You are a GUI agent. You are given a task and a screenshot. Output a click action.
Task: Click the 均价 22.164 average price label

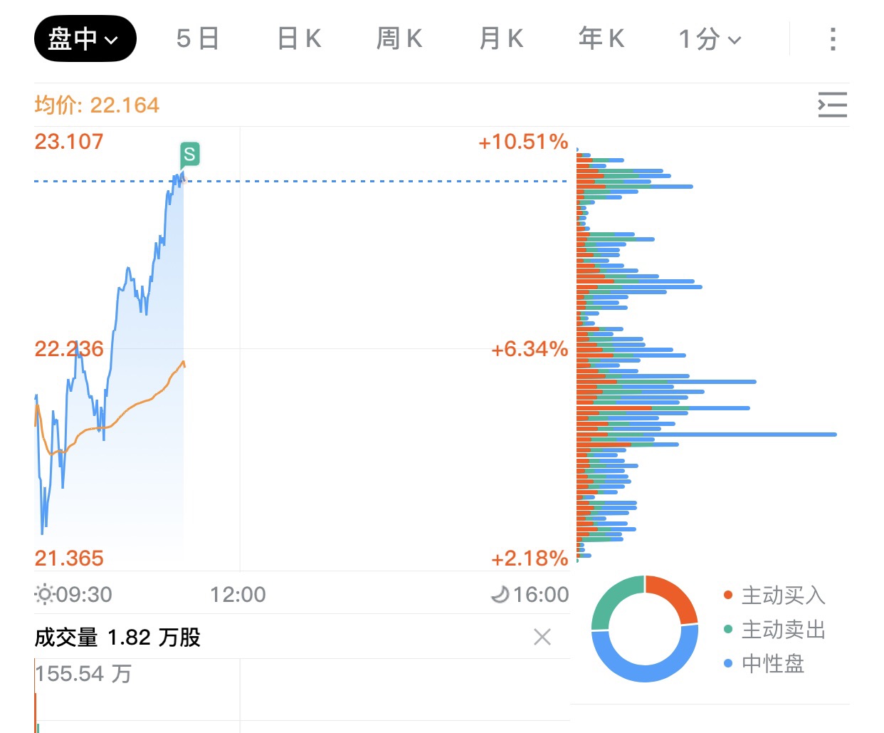[97, 105]
